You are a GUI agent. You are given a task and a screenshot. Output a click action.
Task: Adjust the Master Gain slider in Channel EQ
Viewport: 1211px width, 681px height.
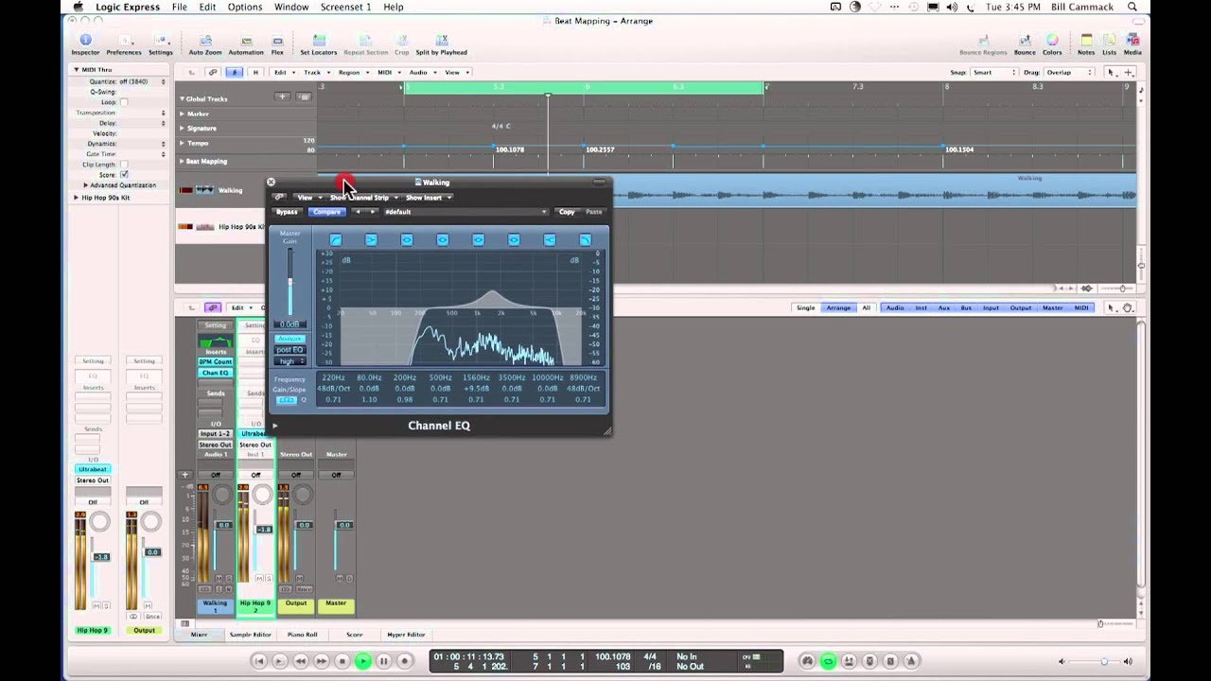290,282
